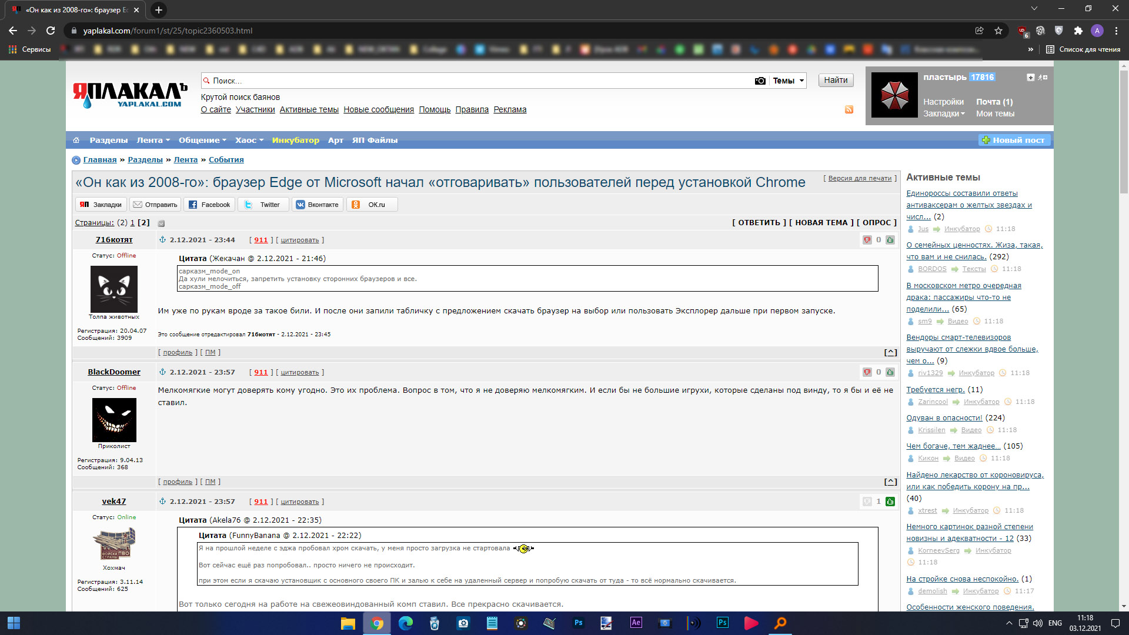The image size is (1129, 635).
Task: Open the Windows Start menu
Action: point(14,623)
